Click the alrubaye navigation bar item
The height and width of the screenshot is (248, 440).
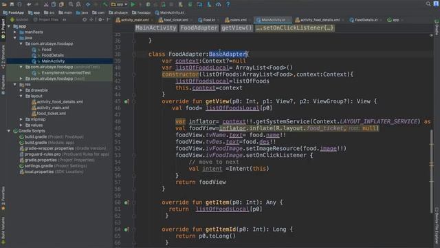click(118, 12)
